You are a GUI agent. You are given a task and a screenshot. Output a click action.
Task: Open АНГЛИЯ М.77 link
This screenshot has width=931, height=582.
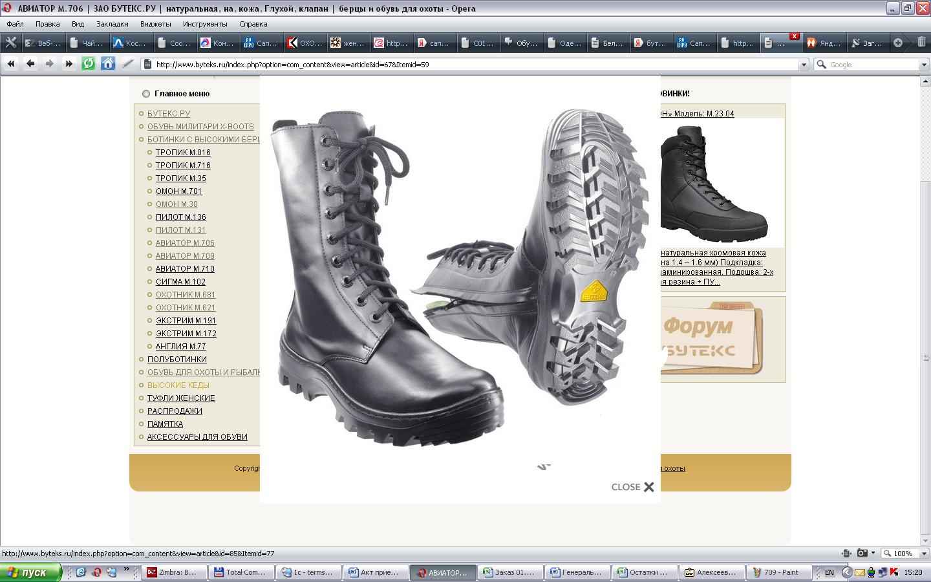pyautogui.click(x=181, y=347)
